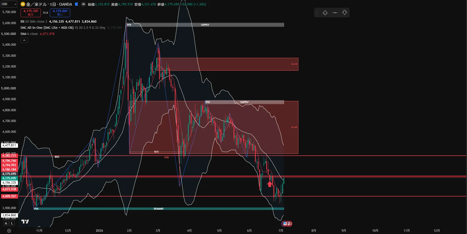Click the 5,700.000 price axis label

click(x=9, y=12)
